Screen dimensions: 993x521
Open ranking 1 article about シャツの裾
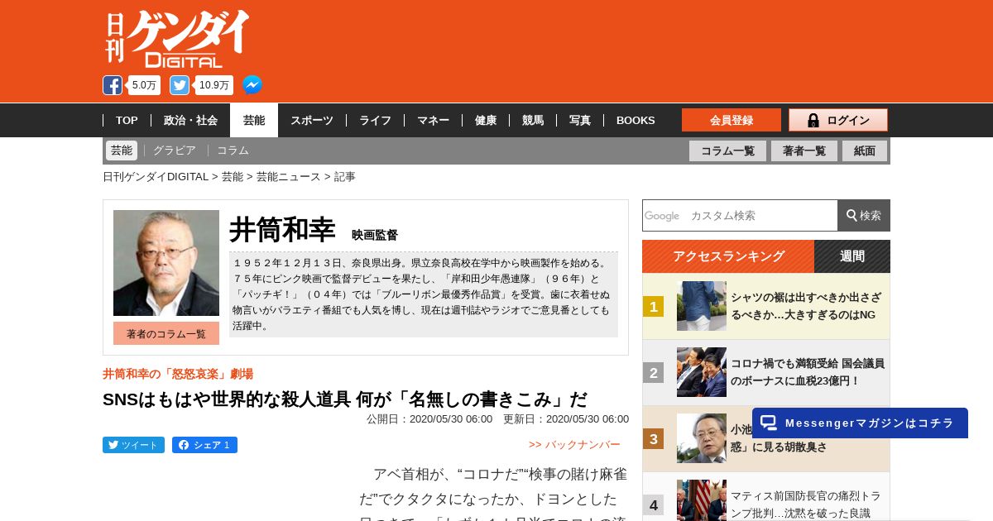coord(806,306)
